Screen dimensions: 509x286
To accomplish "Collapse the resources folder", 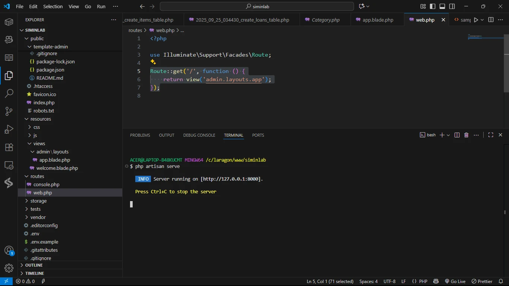I will tap(41, 119).
